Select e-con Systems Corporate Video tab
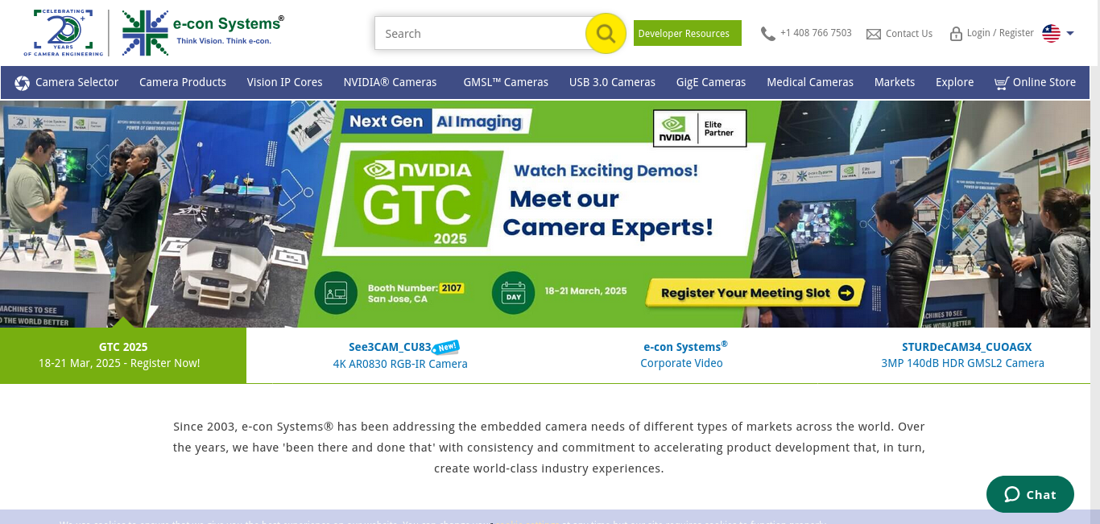The height and width of the screenshot is (524, 1100). (682, 355)
